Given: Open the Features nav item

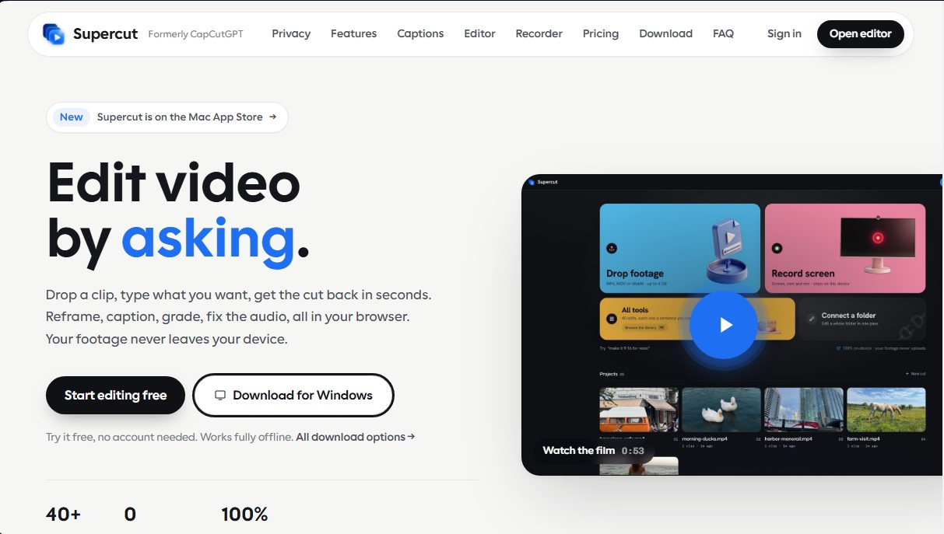Looking at the screenshot, I should click(x=353, y=33).
